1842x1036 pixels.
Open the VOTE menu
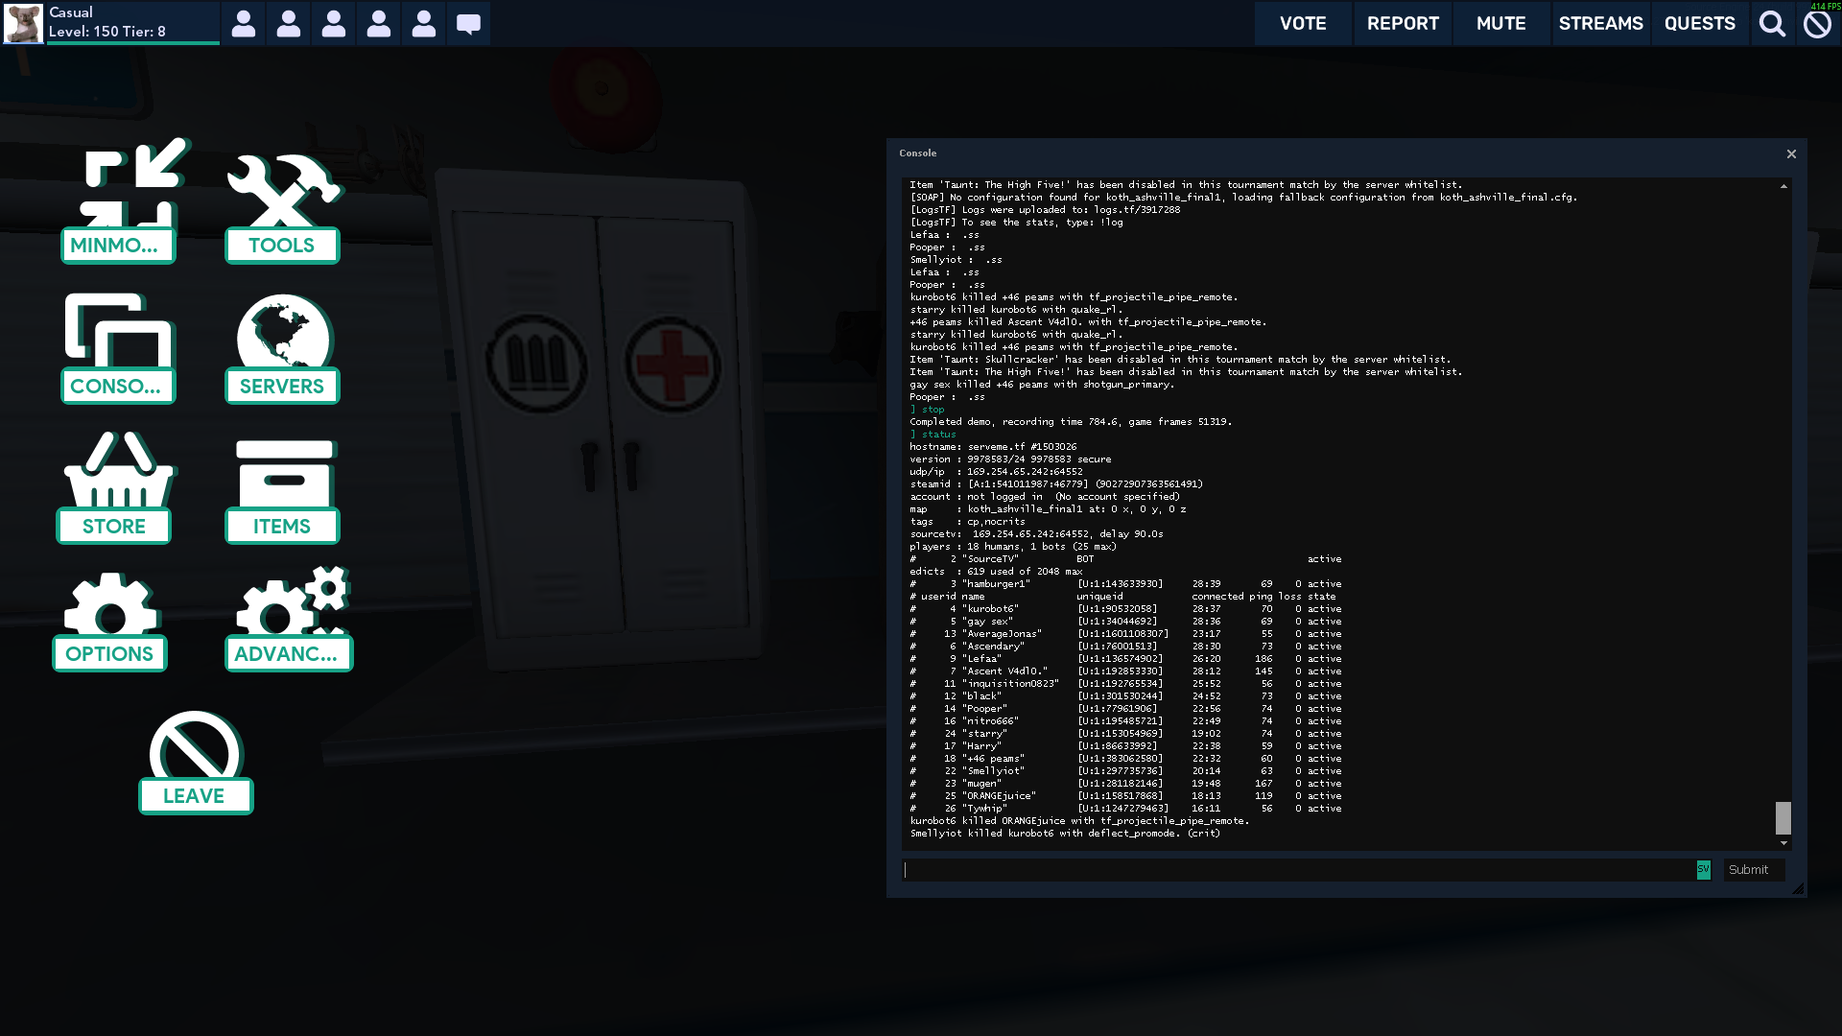(1303, 23)
